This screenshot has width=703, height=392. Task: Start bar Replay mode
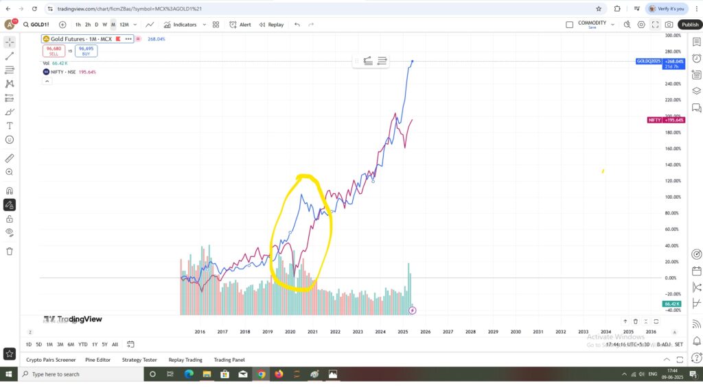[x=272, y=25]
